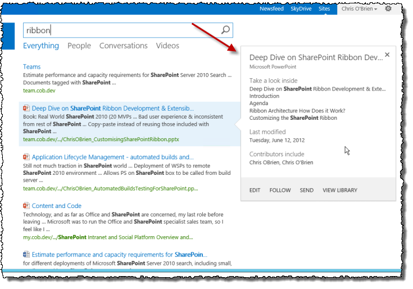Image resolution: width=413 pixels, height=289 pixels.
Task: Open Ribbon Architecture How Does it Work
Action: pyautogui.click(x=297, y=111)
